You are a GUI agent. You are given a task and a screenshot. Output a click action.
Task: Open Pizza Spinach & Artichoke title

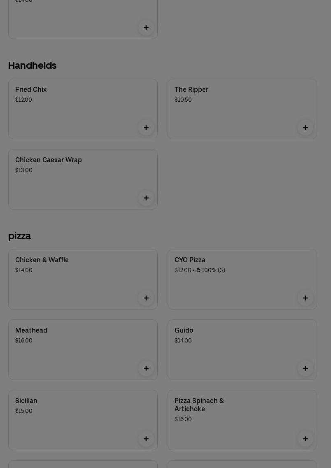(199, 405)
